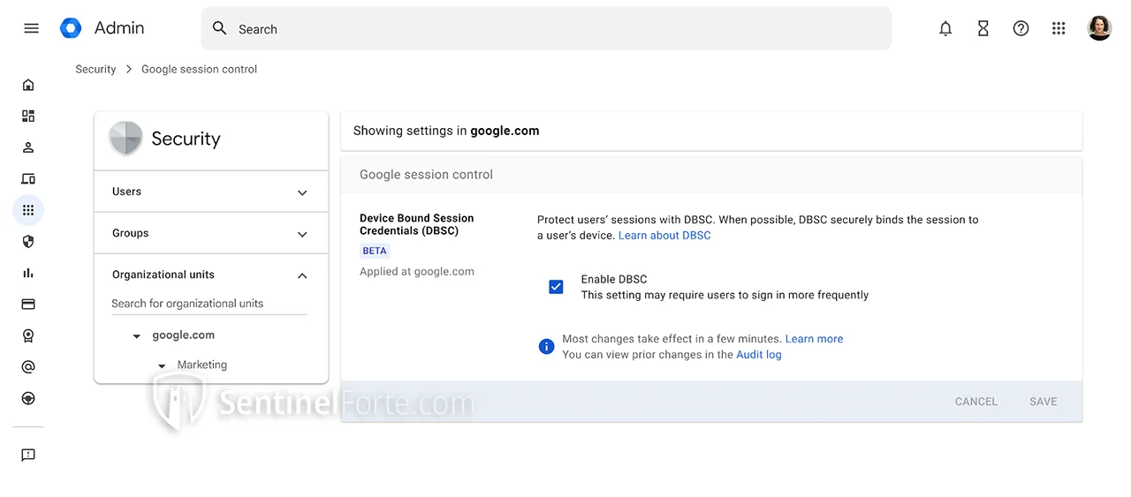Image resolution: width=1131 pixels, height=497 pixels.
Task: Open the Reporting bar chart sidebar icon
Action: click(x=28, y=273)
